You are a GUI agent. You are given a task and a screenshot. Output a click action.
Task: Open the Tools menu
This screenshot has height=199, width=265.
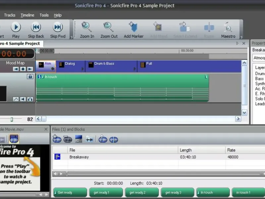(44, 15)
